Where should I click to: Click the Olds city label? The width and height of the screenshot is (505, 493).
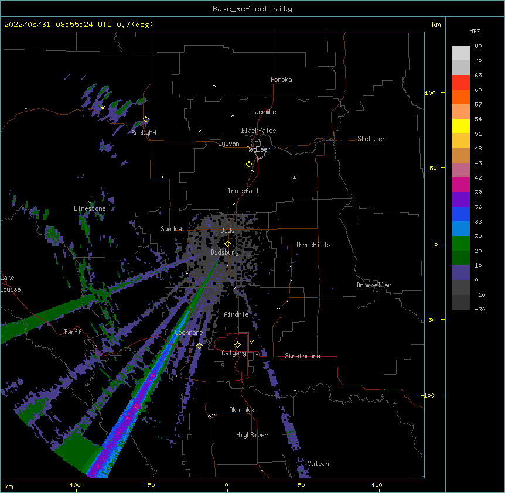coord(227,231)
